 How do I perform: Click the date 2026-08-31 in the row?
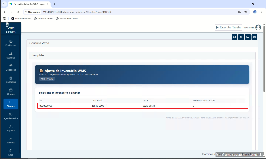click(149, 106)
